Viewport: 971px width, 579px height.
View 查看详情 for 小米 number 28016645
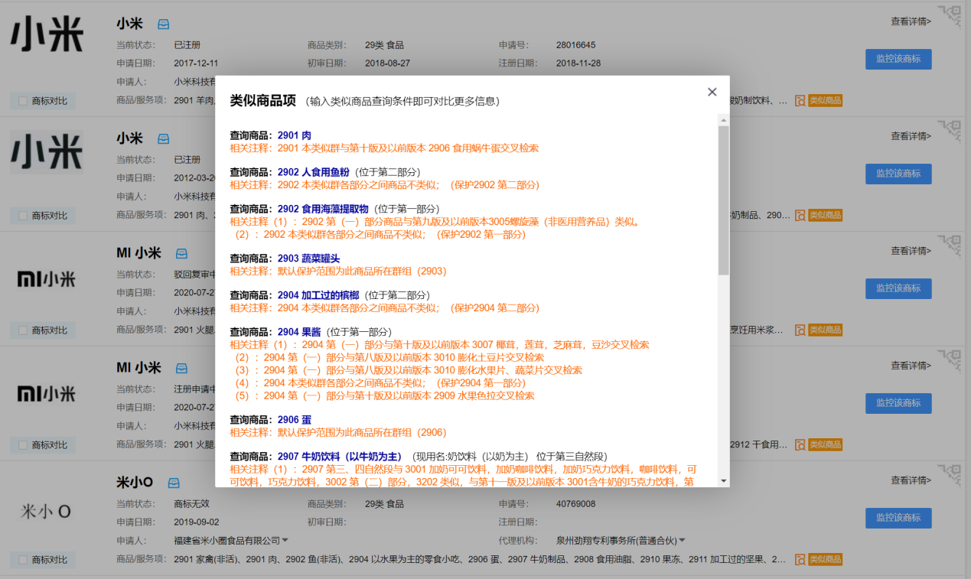(911, 21)
